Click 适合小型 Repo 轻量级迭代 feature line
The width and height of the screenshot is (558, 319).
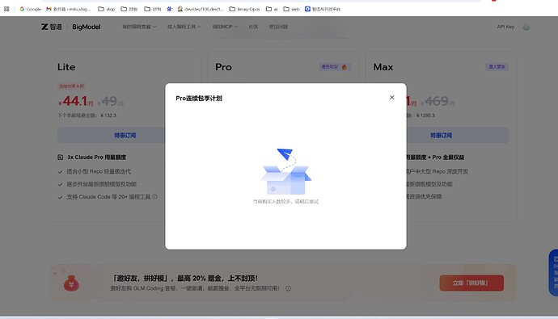pos(99,171)
